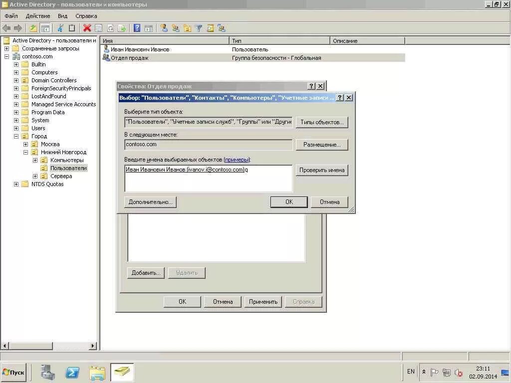Click the selection dialog help question button

(x=339, y=97)
